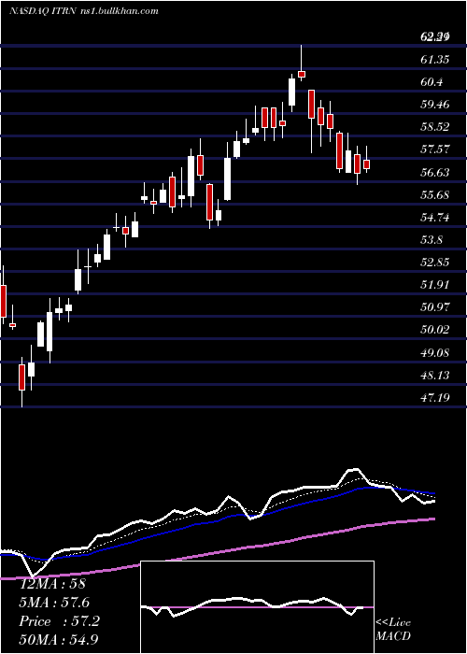Click the MACD inset chart panel
467x654 pixels.
pyautogui.click(x=257, y=607)
